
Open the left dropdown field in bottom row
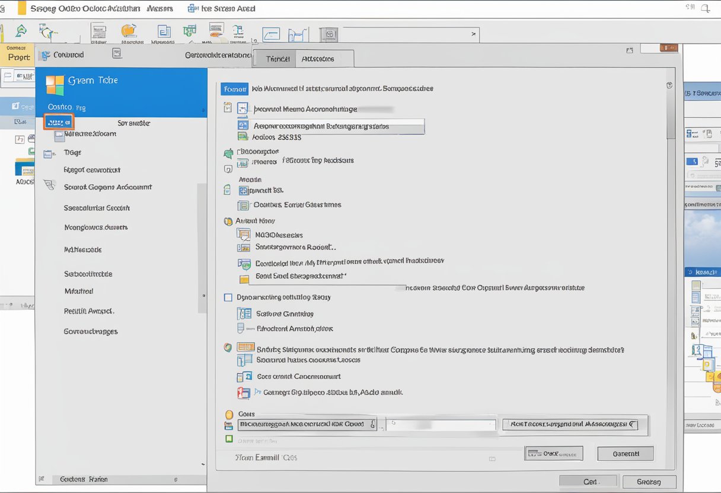307,424
